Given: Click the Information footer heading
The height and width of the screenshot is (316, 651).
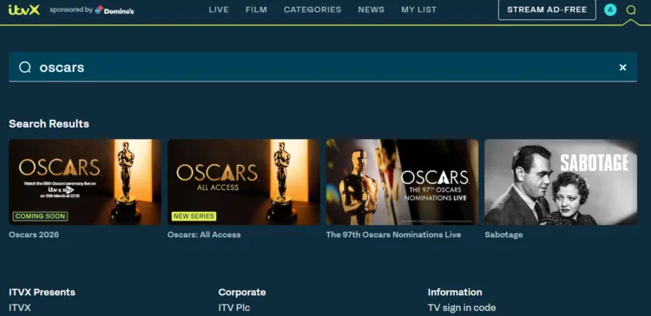Looking at the screenshot, I should pyautogui.click(x=455, y=293).
